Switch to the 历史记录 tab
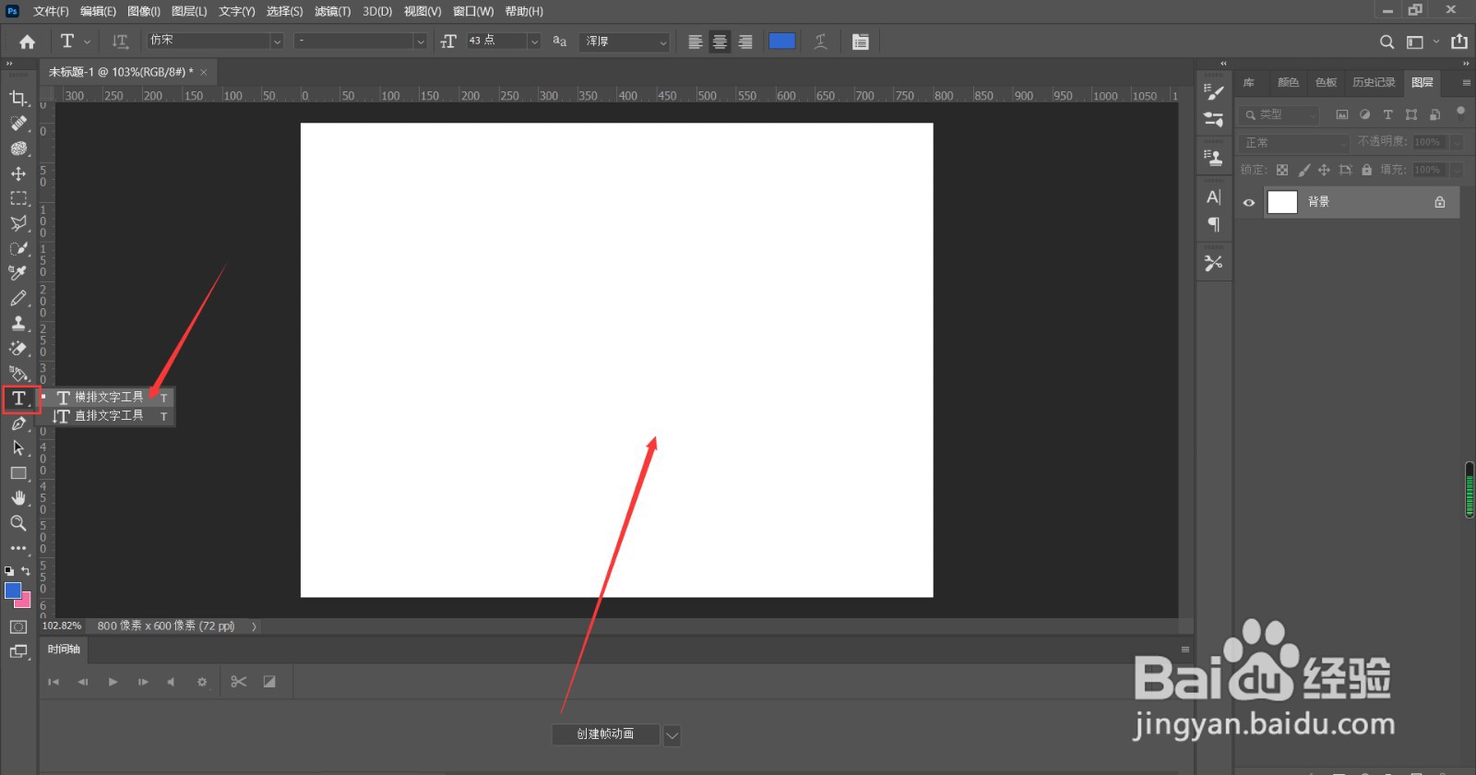The width and height of the screenshot is (1476, 775). [1374, 82]
